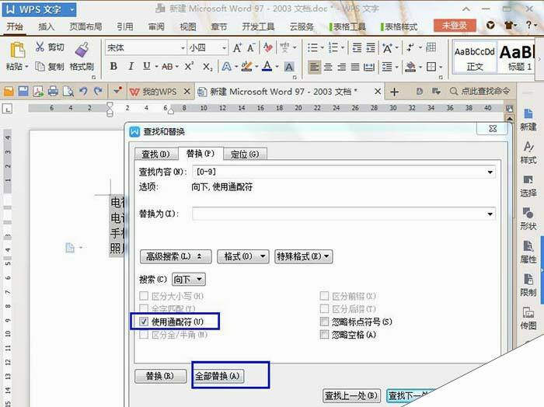Click the Replace button
The width and height of the screenshot is (544, 407).
(x=160, y=376)
